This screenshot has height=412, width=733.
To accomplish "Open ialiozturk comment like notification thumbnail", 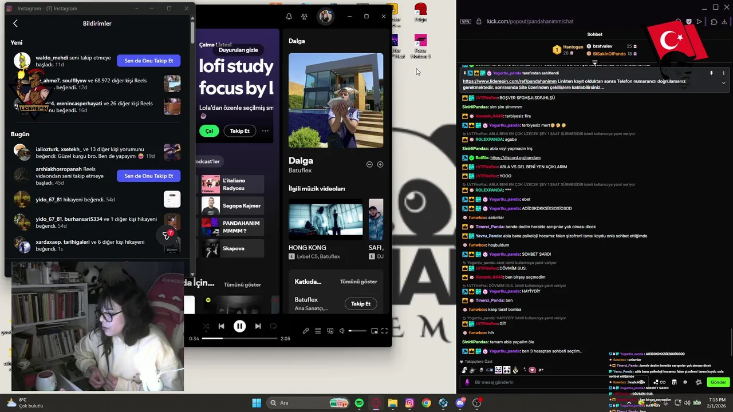I will point(172,152).
